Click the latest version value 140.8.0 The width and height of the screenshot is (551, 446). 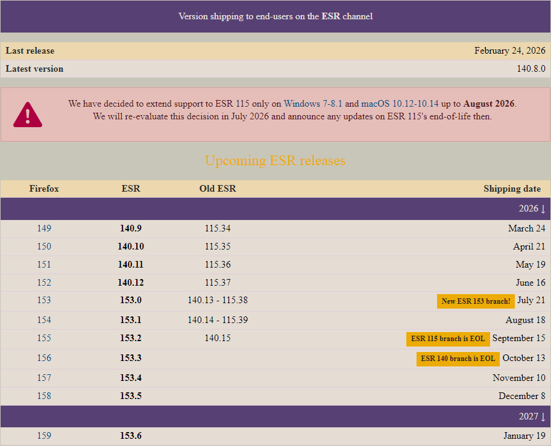tap(531, 69)
